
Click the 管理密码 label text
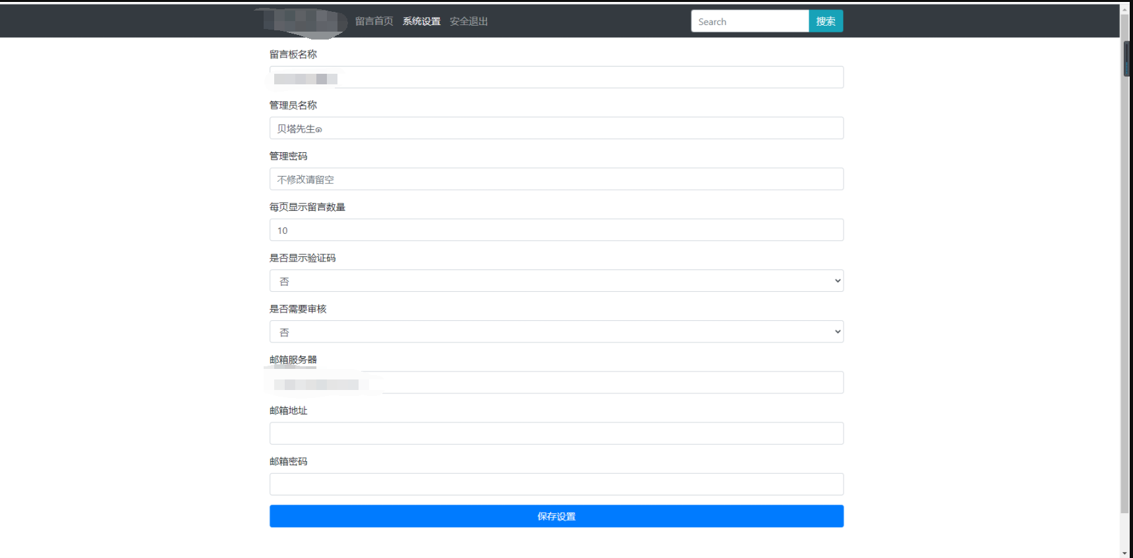click(288, 156)
